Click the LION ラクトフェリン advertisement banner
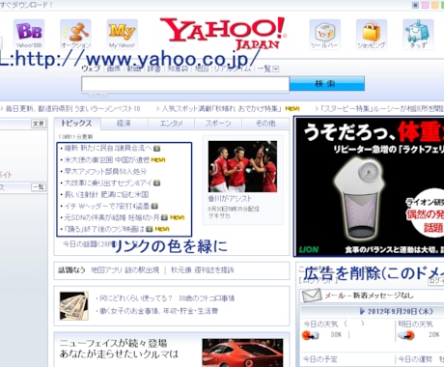The image size is (444, 367). click(370, 186)
